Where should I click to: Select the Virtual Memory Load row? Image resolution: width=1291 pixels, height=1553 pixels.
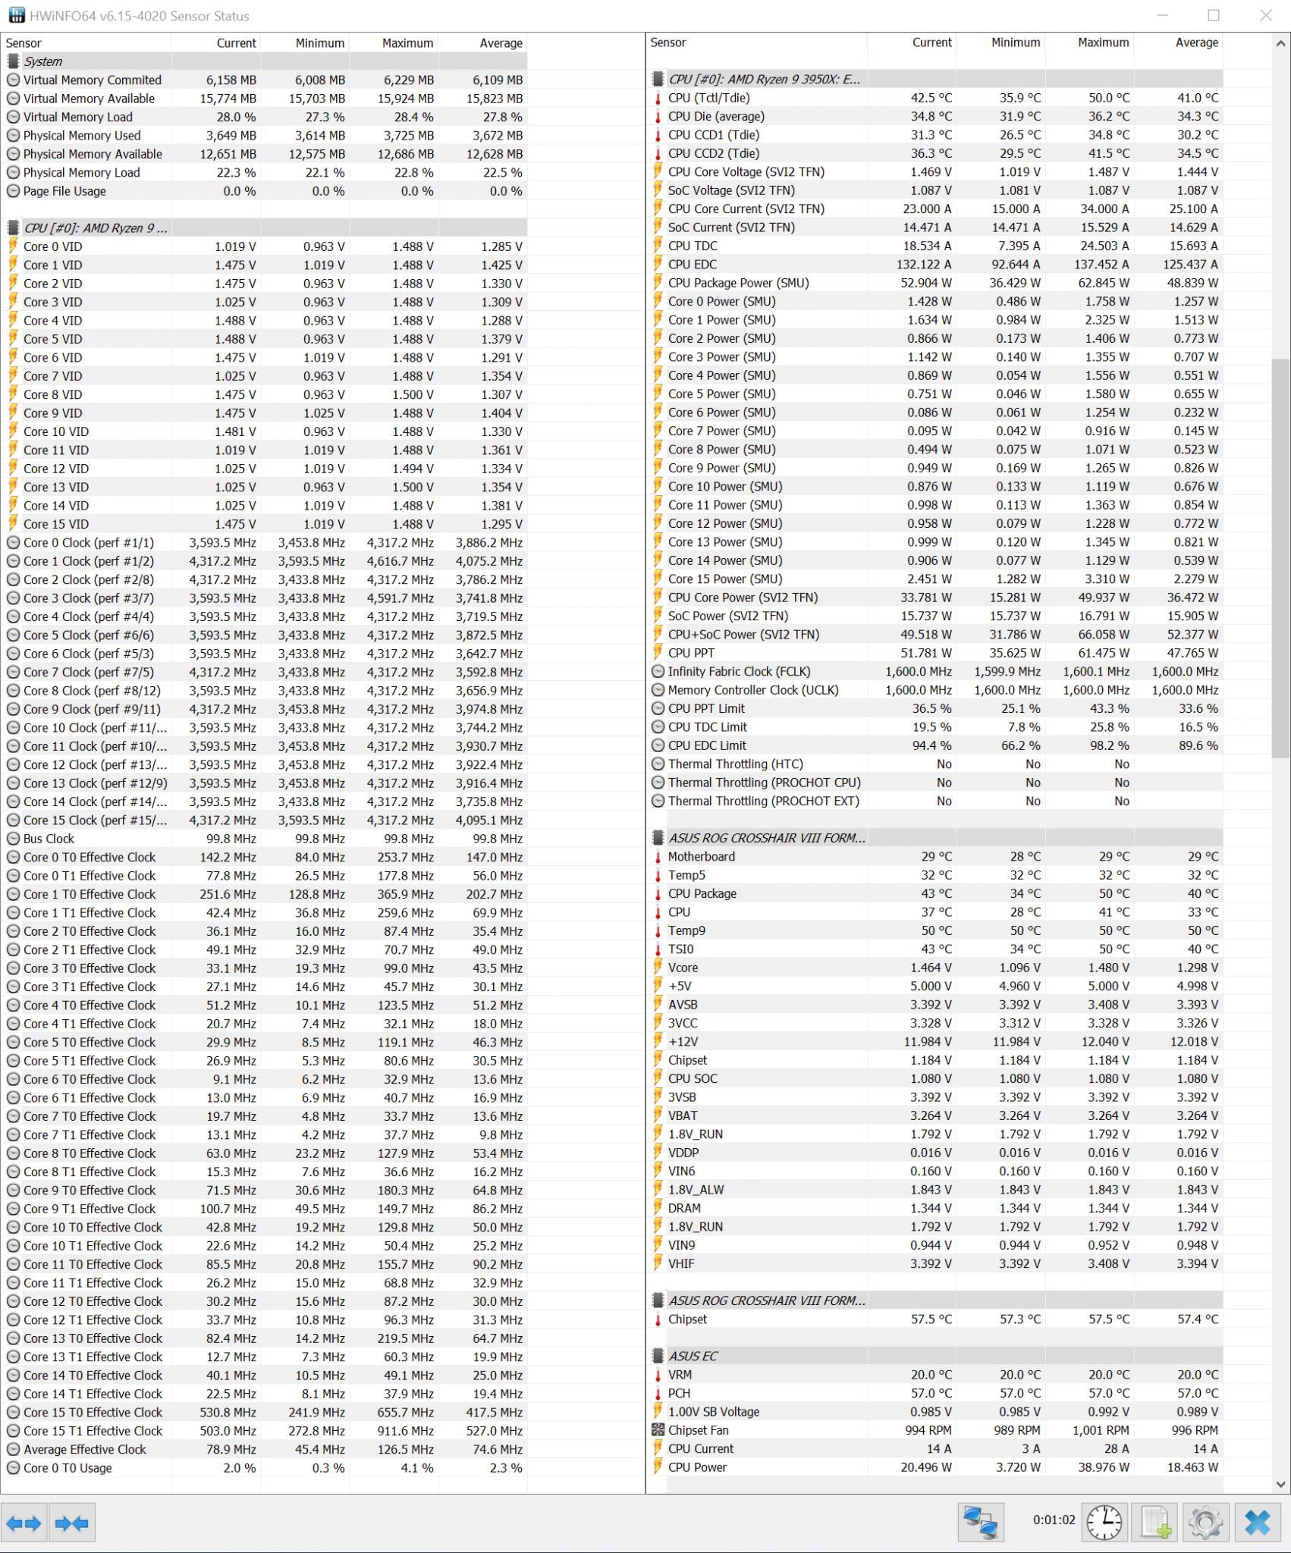pyautogui.click(x=265, y=117)
